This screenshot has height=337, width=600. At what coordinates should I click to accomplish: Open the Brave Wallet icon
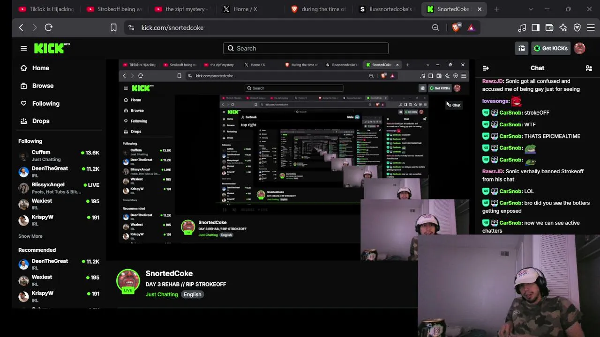549,28
